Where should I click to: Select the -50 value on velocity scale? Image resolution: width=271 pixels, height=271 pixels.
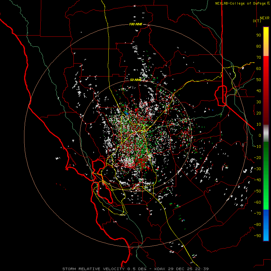tap(257, 191)
